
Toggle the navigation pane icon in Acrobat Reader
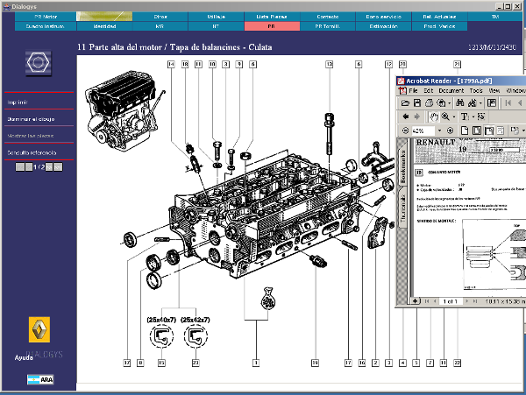[x=492, y=103]
